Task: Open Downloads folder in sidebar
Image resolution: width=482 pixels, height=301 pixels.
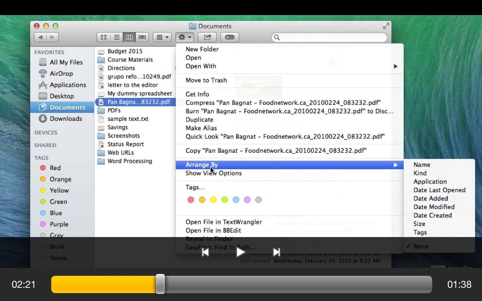Action: pyautogui.click(x=66, y=119)
